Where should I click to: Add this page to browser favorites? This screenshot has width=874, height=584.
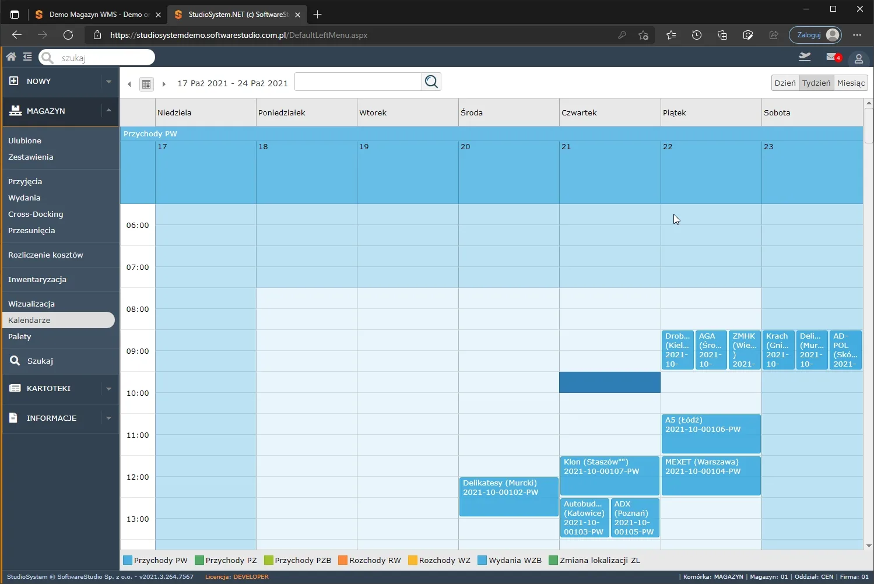pyautogui.click(x=643, y=35)
